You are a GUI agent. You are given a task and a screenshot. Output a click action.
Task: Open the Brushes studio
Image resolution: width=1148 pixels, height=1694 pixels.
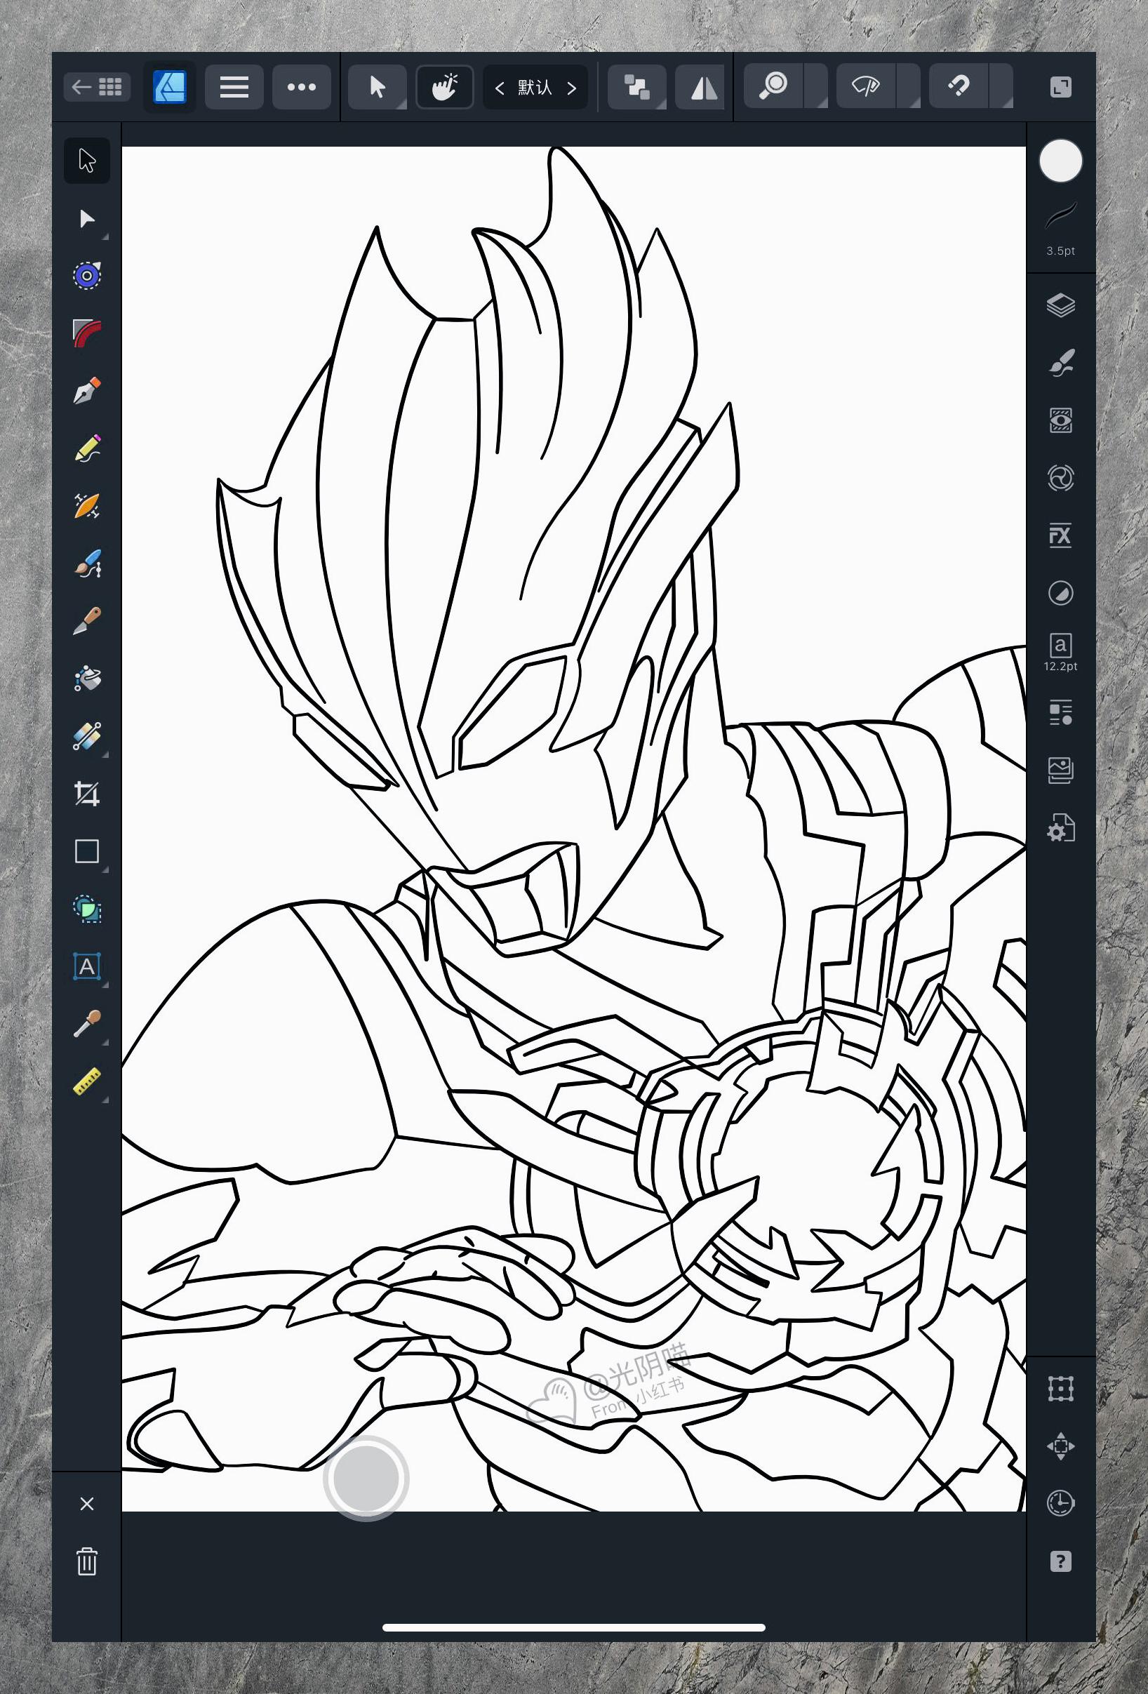[1060, 362]
